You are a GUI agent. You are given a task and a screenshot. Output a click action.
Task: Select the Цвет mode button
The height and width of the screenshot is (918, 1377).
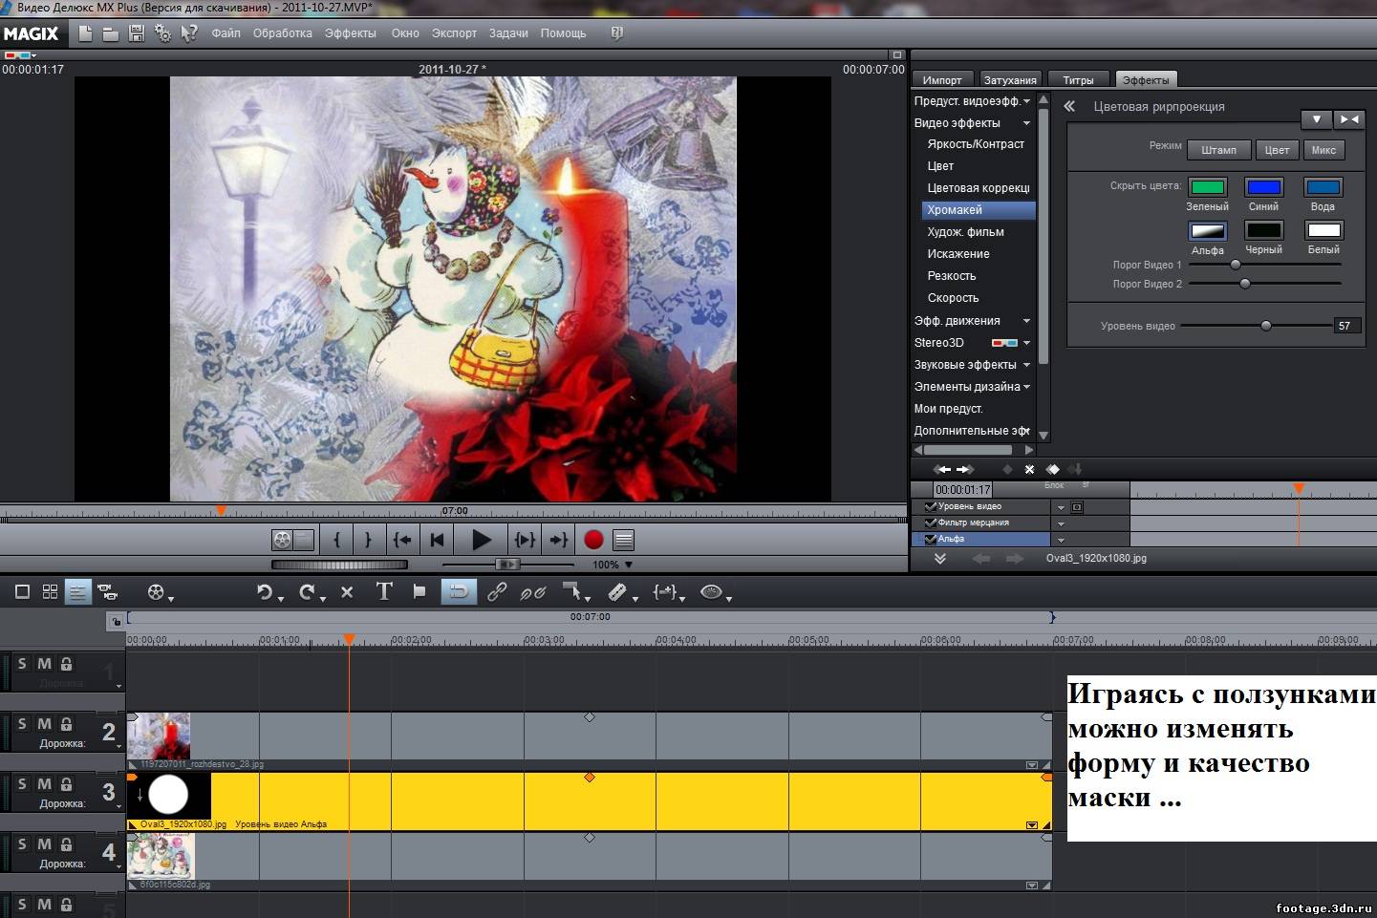(x=1277, y=150)
